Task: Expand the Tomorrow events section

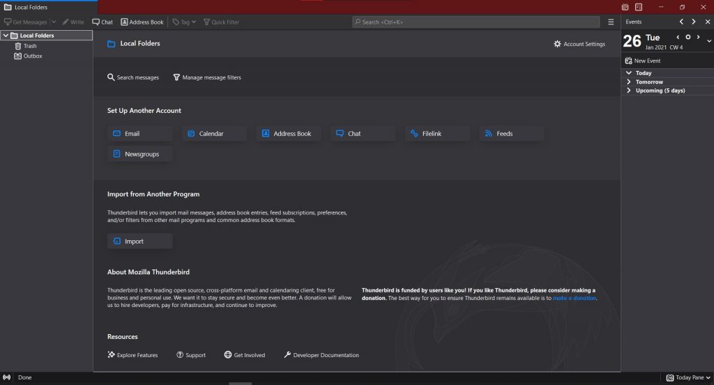Action: (x=628, y=82)
